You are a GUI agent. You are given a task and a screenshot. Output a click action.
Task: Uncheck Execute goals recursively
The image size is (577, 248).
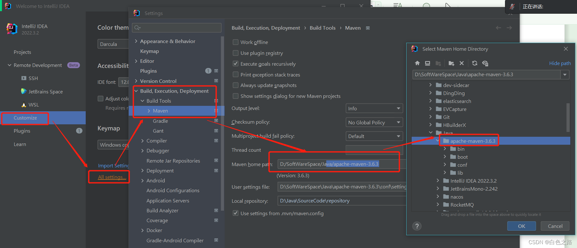(235, 64)
